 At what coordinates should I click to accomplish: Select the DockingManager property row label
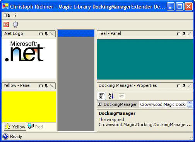[120, 104]
